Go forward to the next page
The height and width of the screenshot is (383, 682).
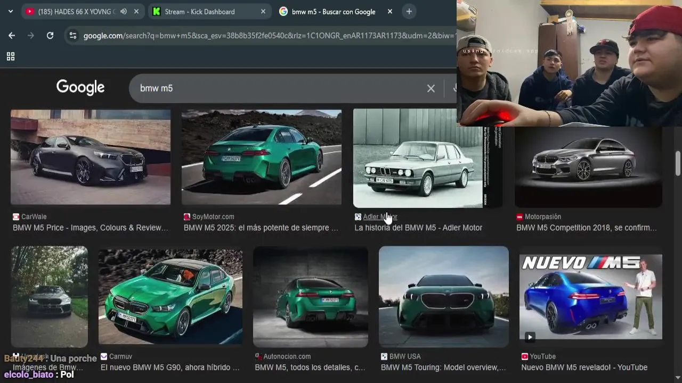click(x=31, y=35)
